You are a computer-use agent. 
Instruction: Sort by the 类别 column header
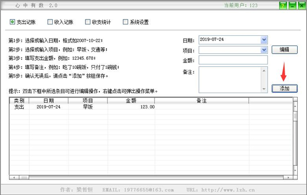19,101
